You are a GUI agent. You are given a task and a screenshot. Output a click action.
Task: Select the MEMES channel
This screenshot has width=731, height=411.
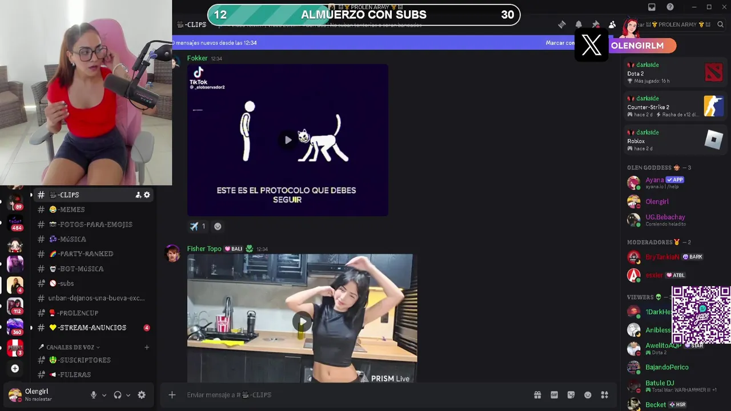coord(93,209)
